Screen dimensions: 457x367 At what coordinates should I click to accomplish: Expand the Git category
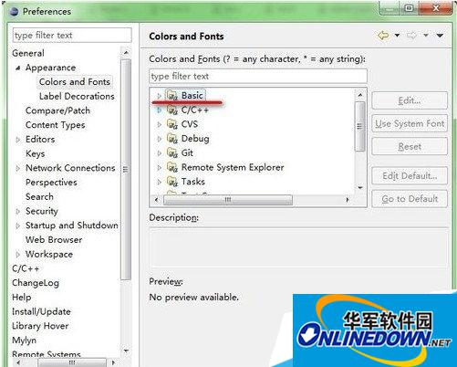[x=159, y=153]
